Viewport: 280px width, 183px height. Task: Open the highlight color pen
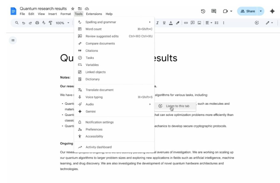pos(177,23)
